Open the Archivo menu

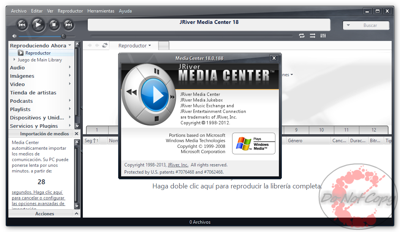click(19, 11)
